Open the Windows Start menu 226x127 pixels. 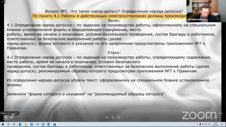coord(3,124)
